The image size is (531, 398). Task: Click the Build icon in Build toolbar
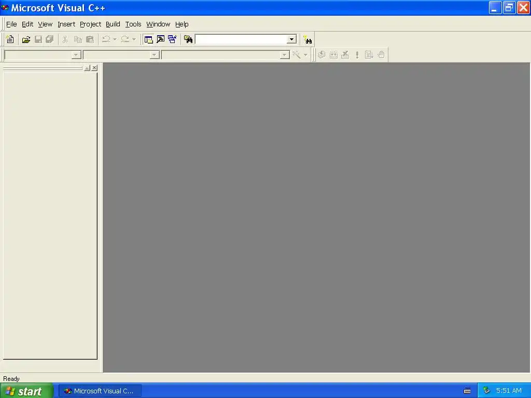pos(333,54)
